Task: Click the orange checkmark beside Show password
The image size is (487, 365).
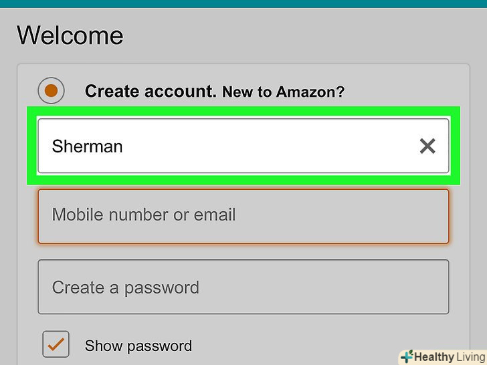Action: [x=56, y=344]
